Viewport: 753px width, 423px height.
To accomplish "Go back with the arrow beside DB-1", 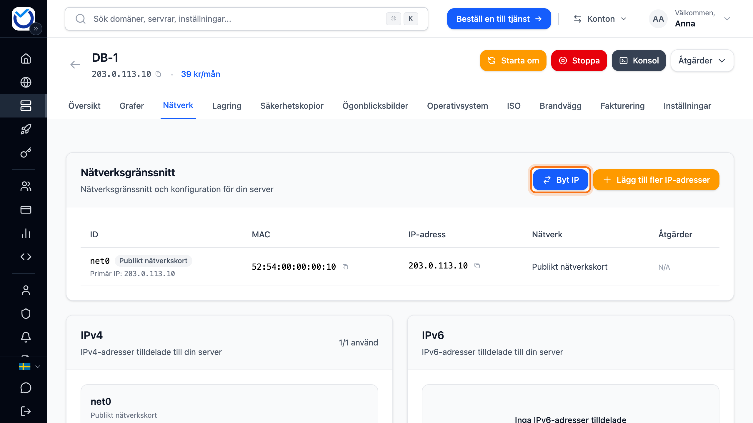I will [75, 65].
